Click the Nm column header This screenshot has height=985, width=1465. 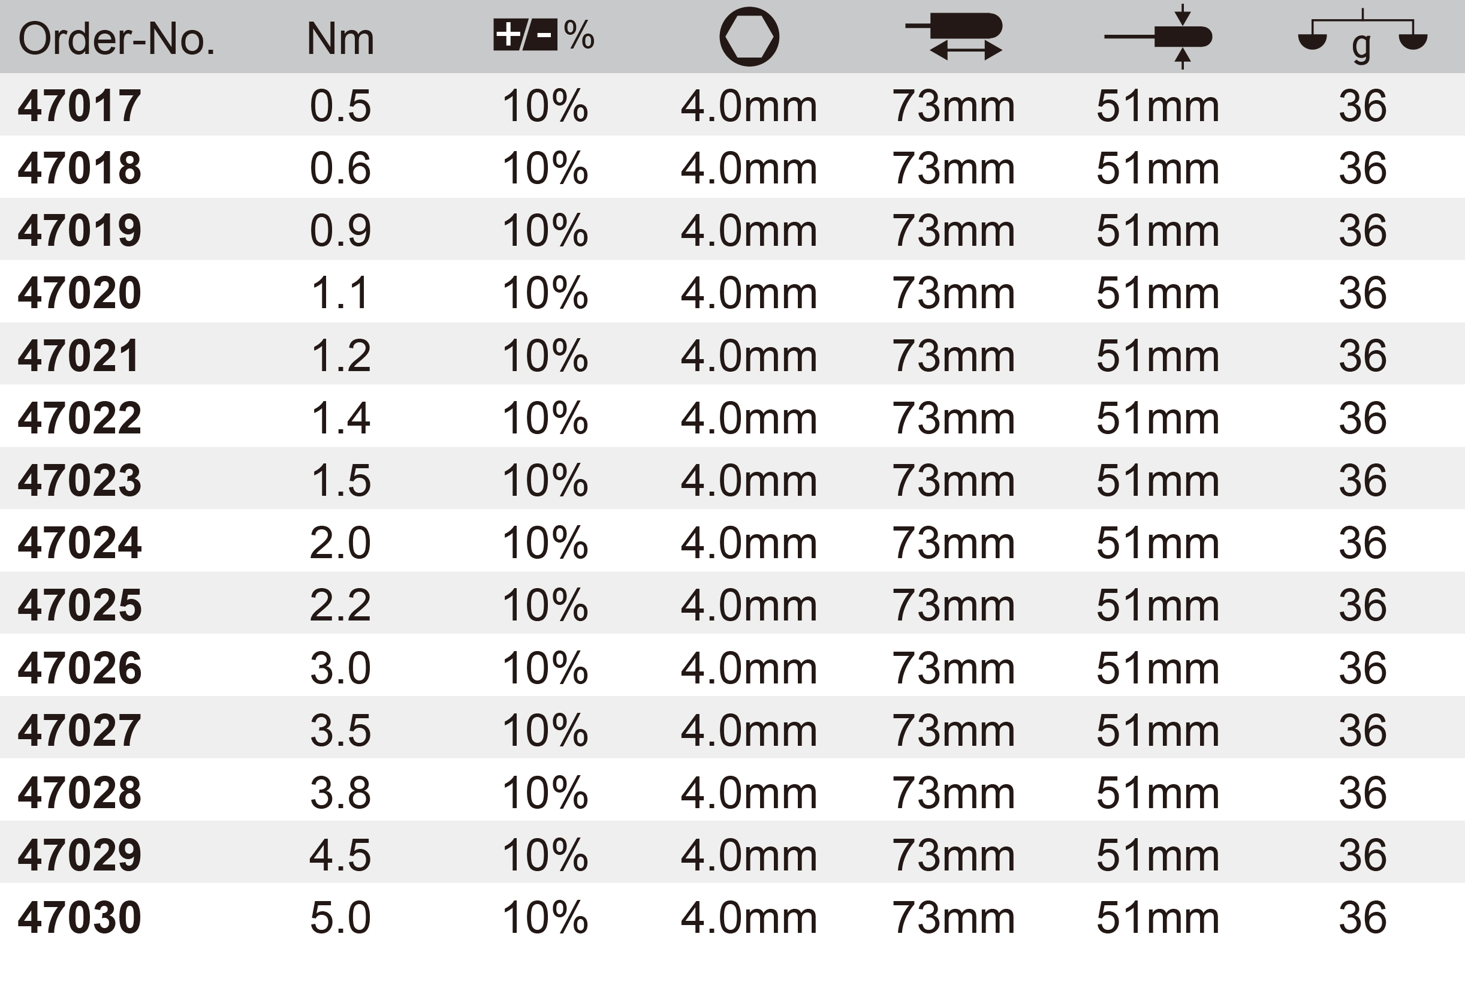(x=340, y=39)
